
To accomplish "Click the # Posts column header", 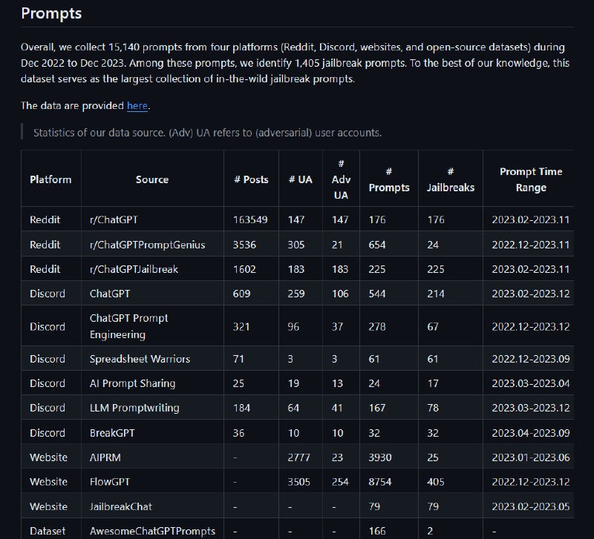I will [x=251, y=179].
